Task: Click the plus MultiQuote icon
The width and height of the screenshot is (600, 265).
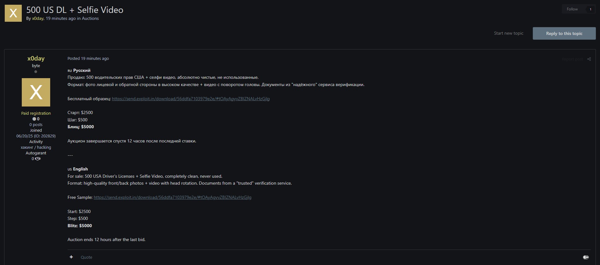Action: [71, 257]
